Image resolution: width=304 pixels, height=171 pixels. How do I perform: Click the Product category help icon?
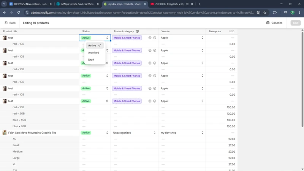click(138, 32)
